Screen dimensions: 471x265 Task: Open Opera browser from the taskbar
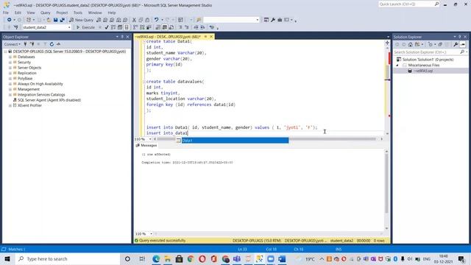tap(202, 258)
